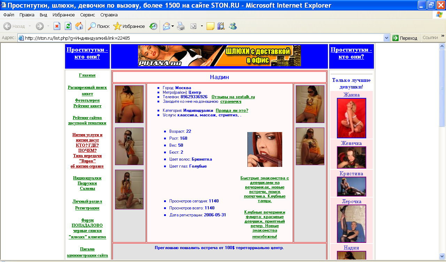Click the Forward navigation arrow

pos(39,26)
